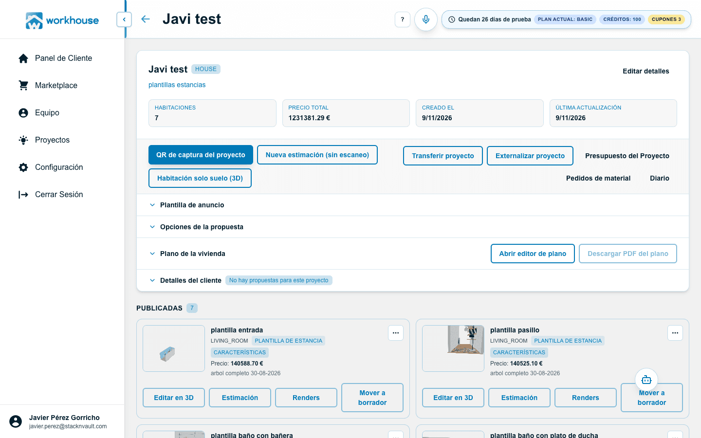Click Abrir editor de plano button

pos(533,254)
